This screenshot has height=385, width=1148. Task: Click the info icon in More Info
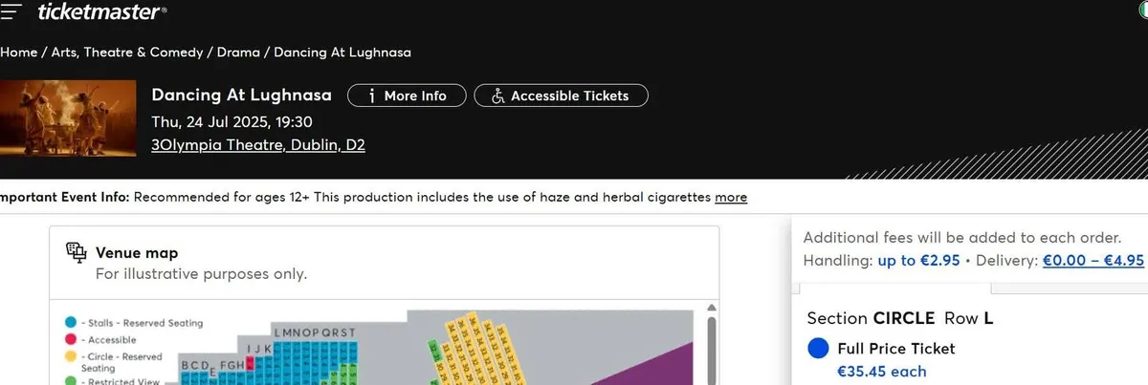[x=368, y=96]
